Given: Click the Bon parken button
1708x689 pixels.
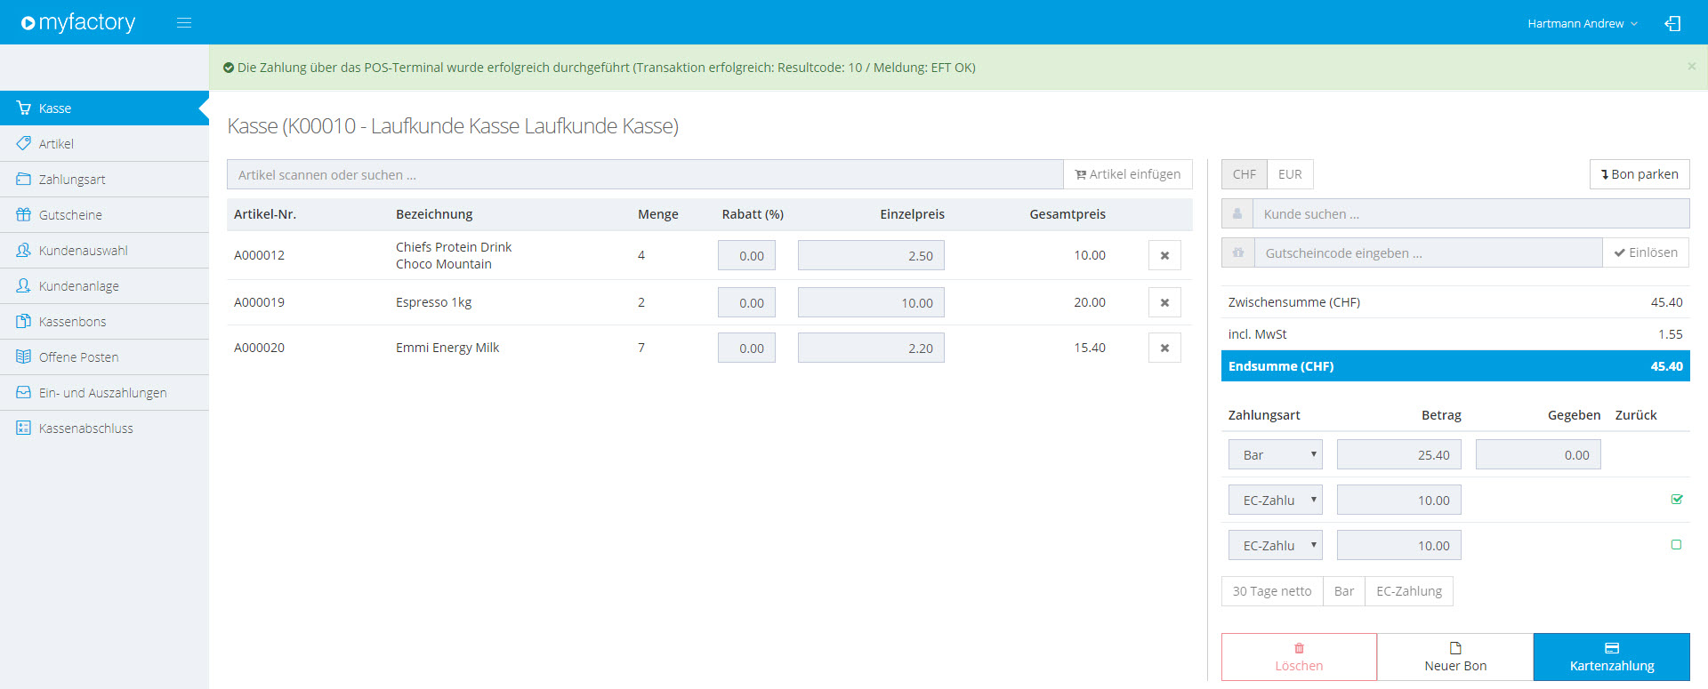Looking at the screenshot, I should click(x=1640, y=175).
